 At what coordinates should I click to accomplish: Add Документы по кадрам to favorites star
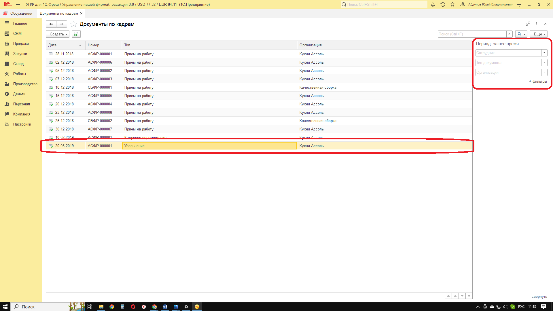(73, 24)
